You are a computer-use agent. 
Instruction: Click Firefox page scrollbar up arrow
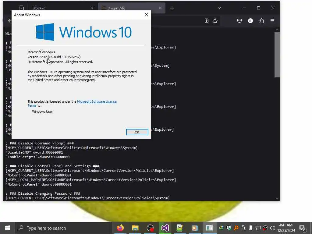277,30
